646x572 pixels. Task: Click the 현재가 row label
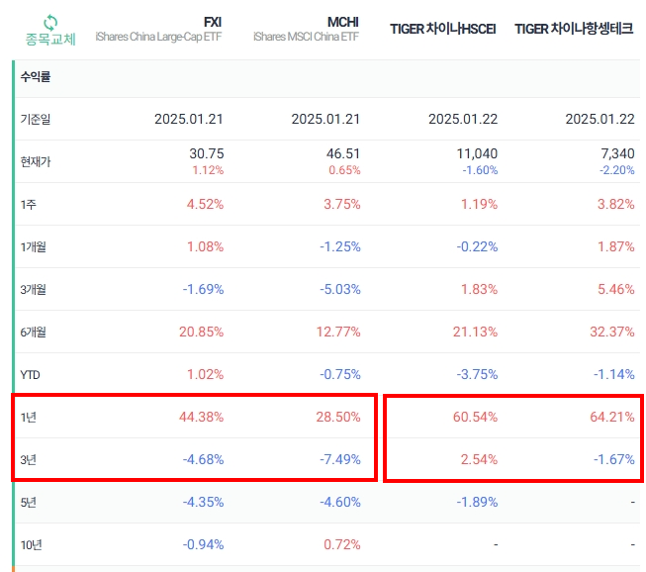tap(36, 161)
